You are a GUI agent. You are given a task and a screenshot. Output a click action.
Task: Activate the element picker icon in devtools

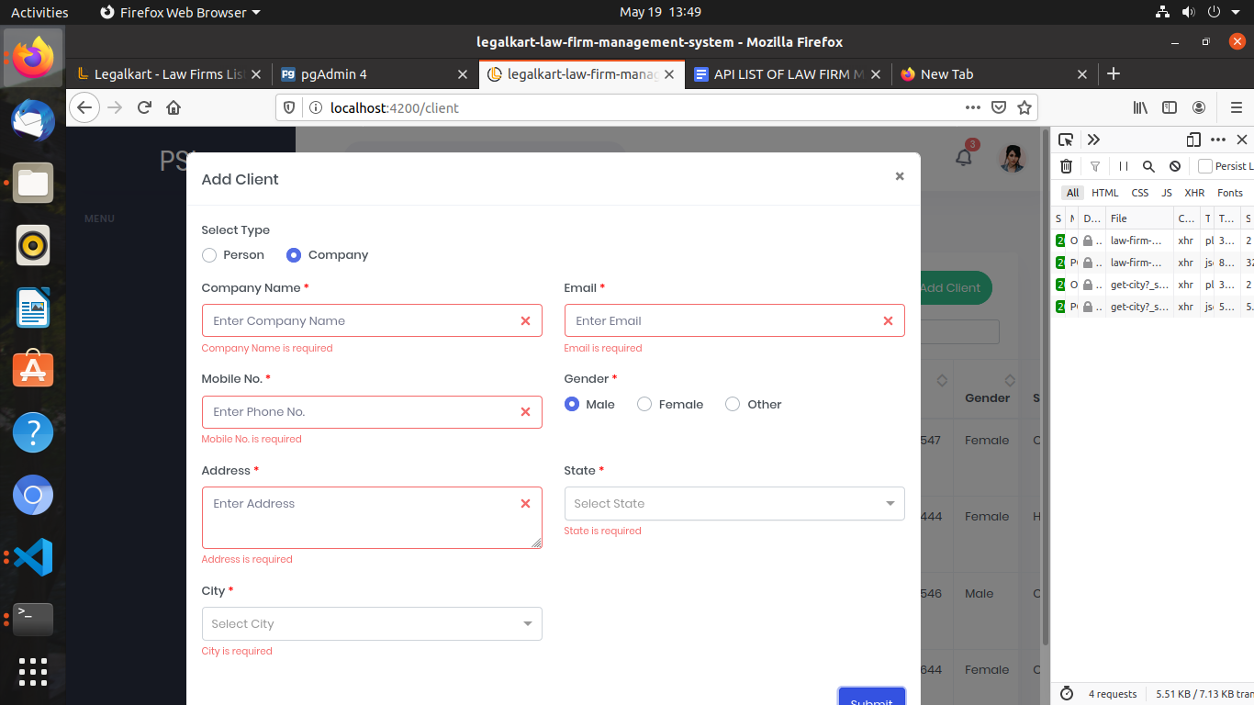click(1066, 140)
